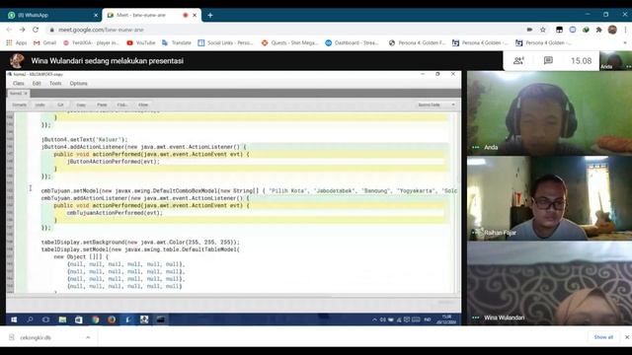Image resolution: width=632 pixels, height=355 pixels.
Task: Expand the bookmarks bar overflow arrow
Action: pyautogui.click(x=625, y=42)
